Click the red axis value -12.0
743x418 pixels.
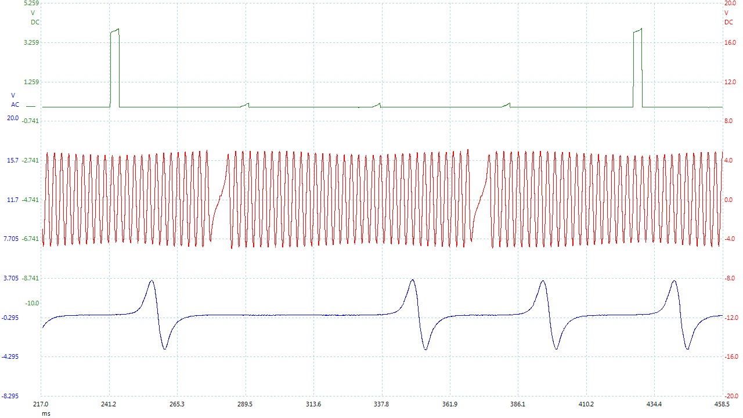(731, 318)
